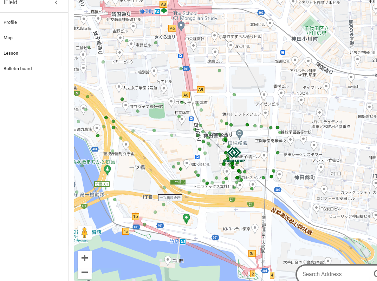Click the 3a exit marker near the bottom
377x281 pixels.
pos(252,254)
